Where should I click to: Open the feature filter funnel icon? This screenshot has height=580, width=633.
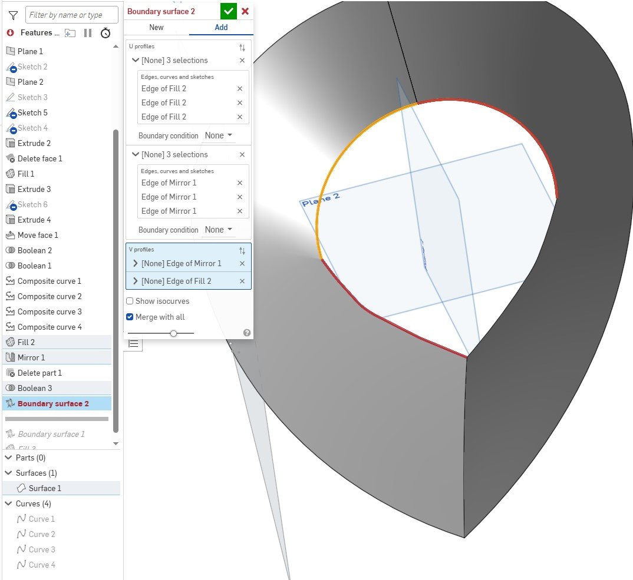(x=13, y=14)
